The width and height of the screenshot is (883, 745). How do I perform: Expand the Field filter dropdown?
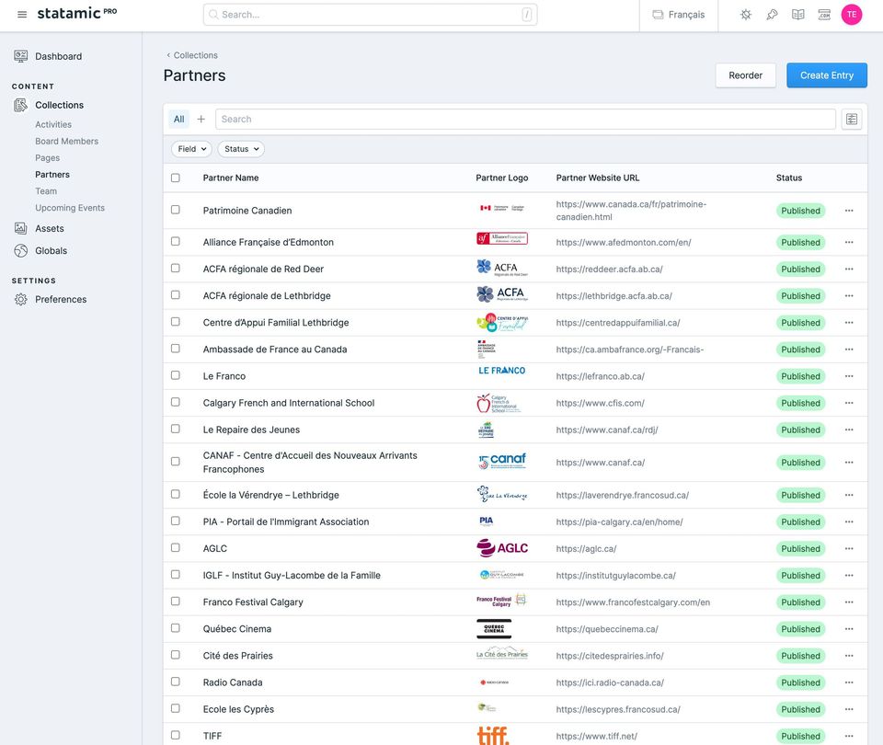(191, 149)
